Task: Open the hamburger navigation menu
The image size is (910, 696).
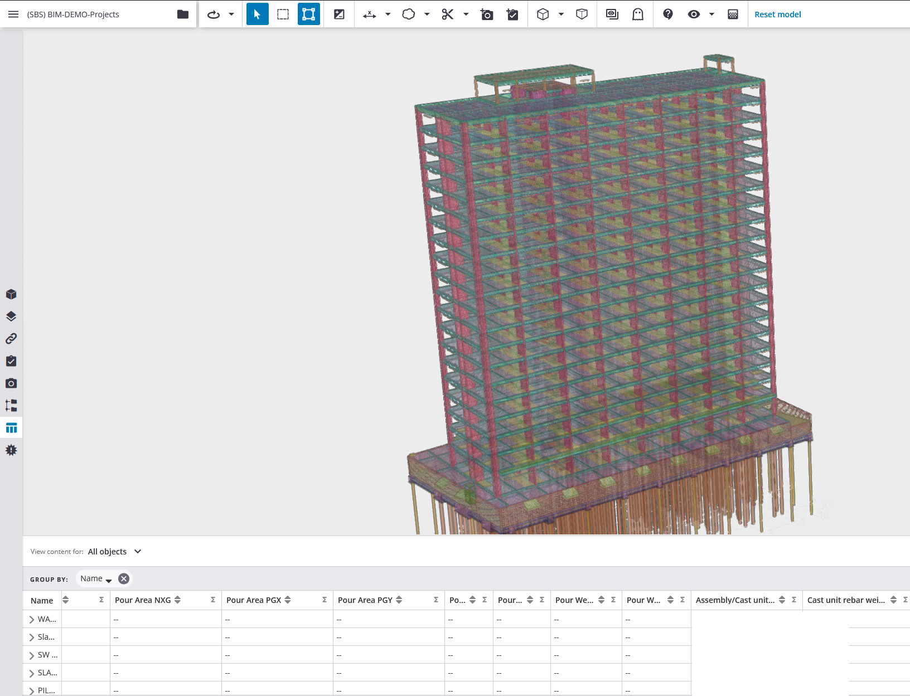Action: pos(13,14)
